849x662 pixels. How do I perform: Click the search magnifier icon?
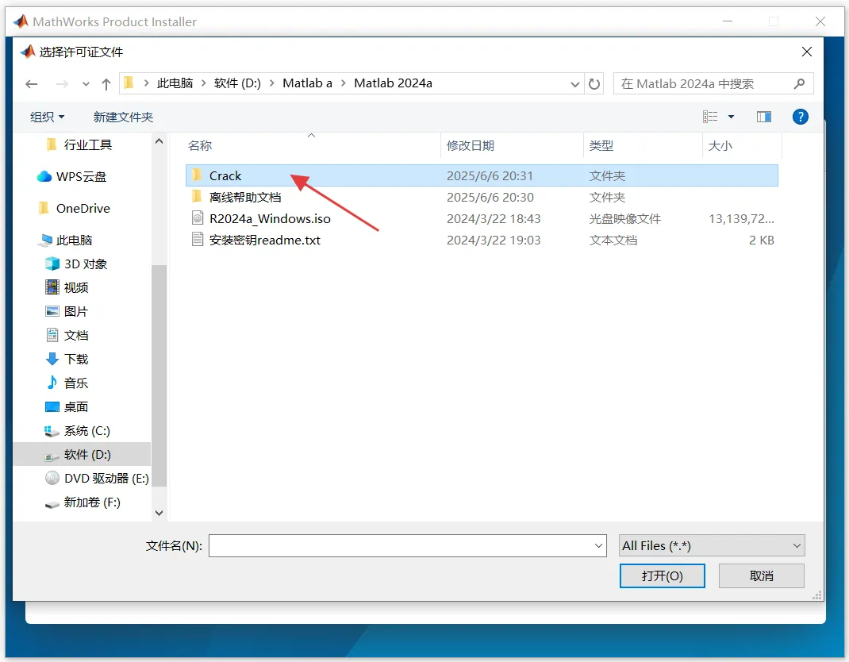tap(799, 83)
